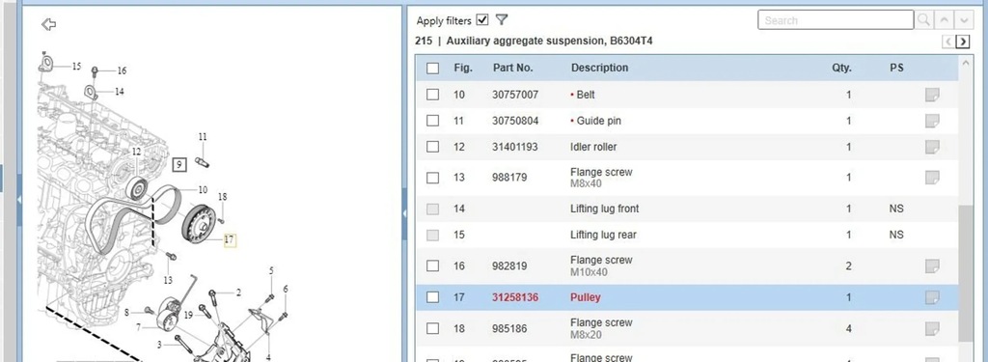Click the Auxiliary aggregate suspension section title
988x362 pixels.
tap(549, 41)
